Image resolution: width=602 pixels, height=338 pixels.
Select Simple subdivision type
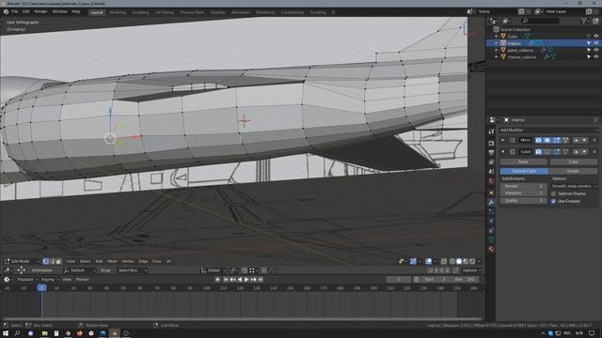tap(573, 171)
